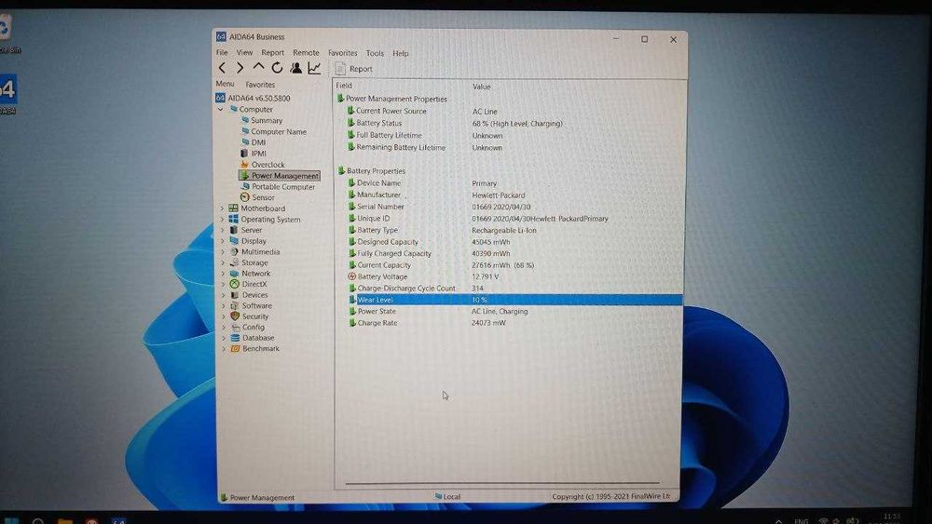Open the View menu

[244, 53]
